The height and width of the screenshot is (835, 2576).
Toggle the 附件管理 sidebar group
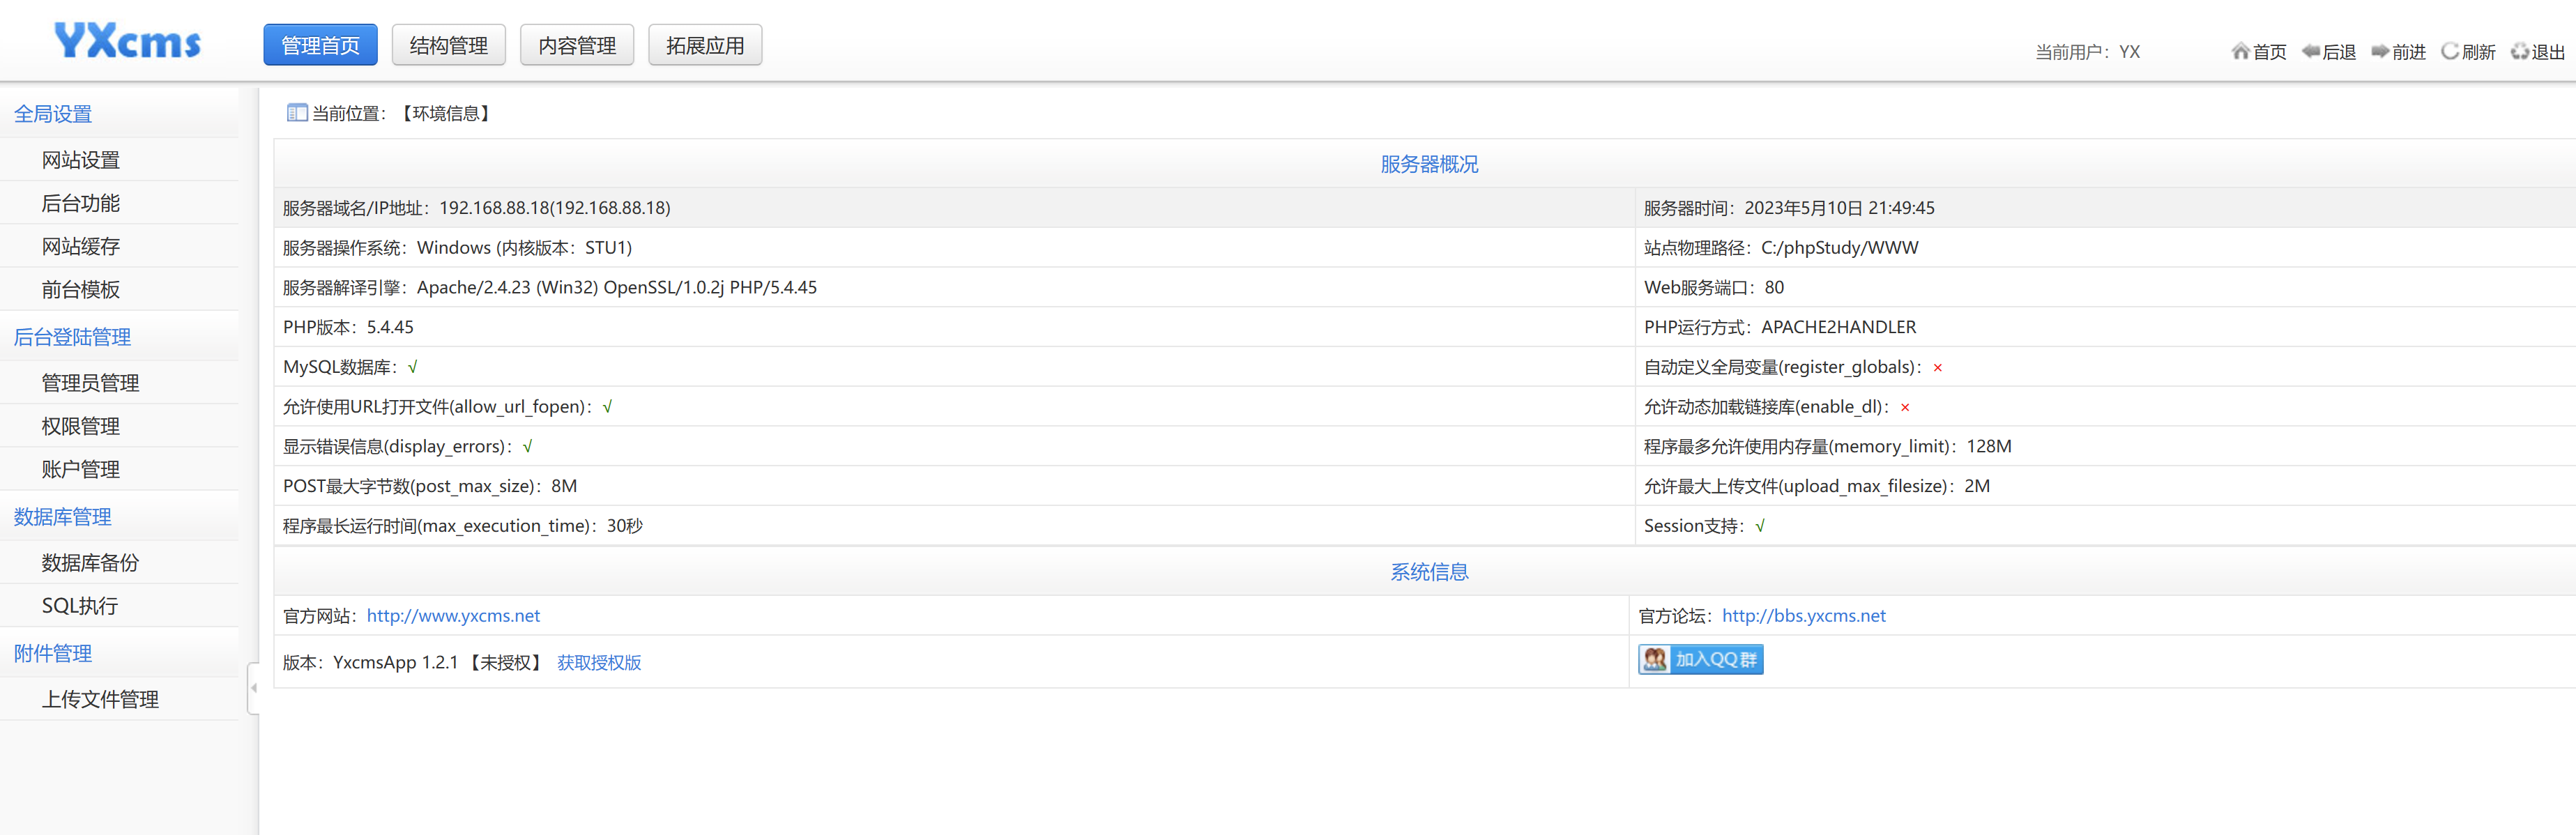pyautogui.click(x=53, y=654)
